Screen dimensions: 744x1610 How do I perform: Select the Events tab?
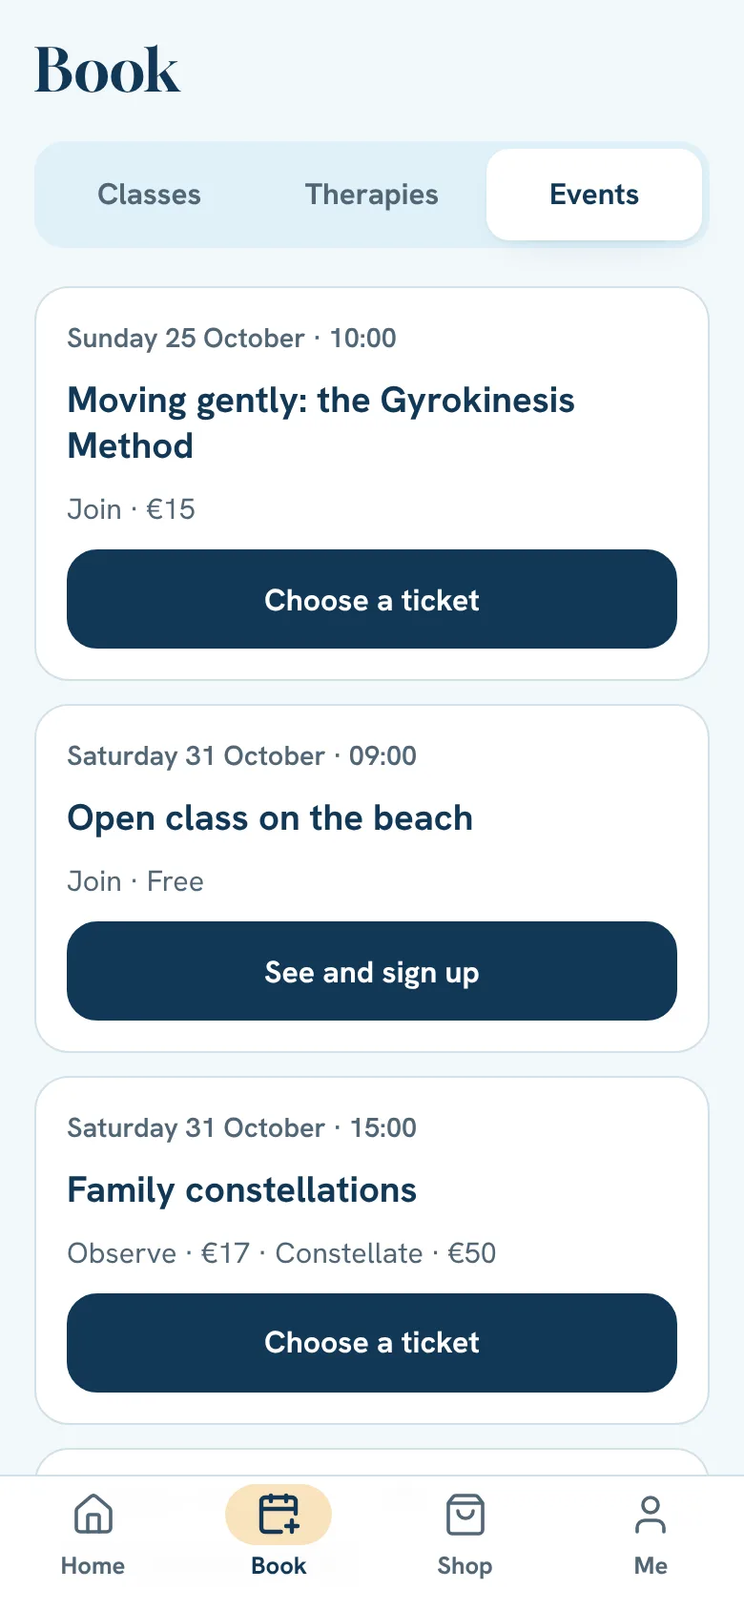tap(594, 195)
